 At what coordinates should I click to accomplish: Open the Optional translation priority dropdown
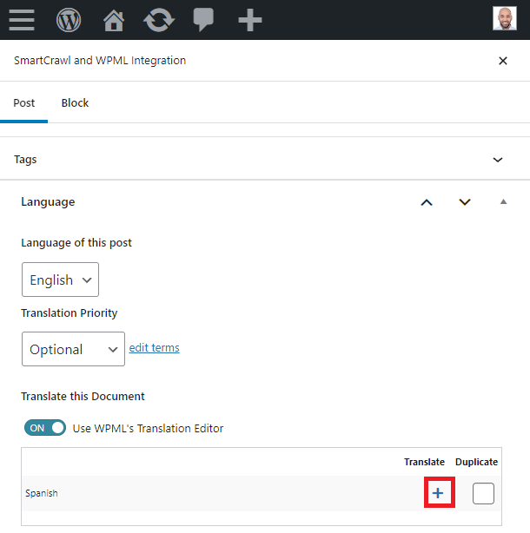point(73,349)
